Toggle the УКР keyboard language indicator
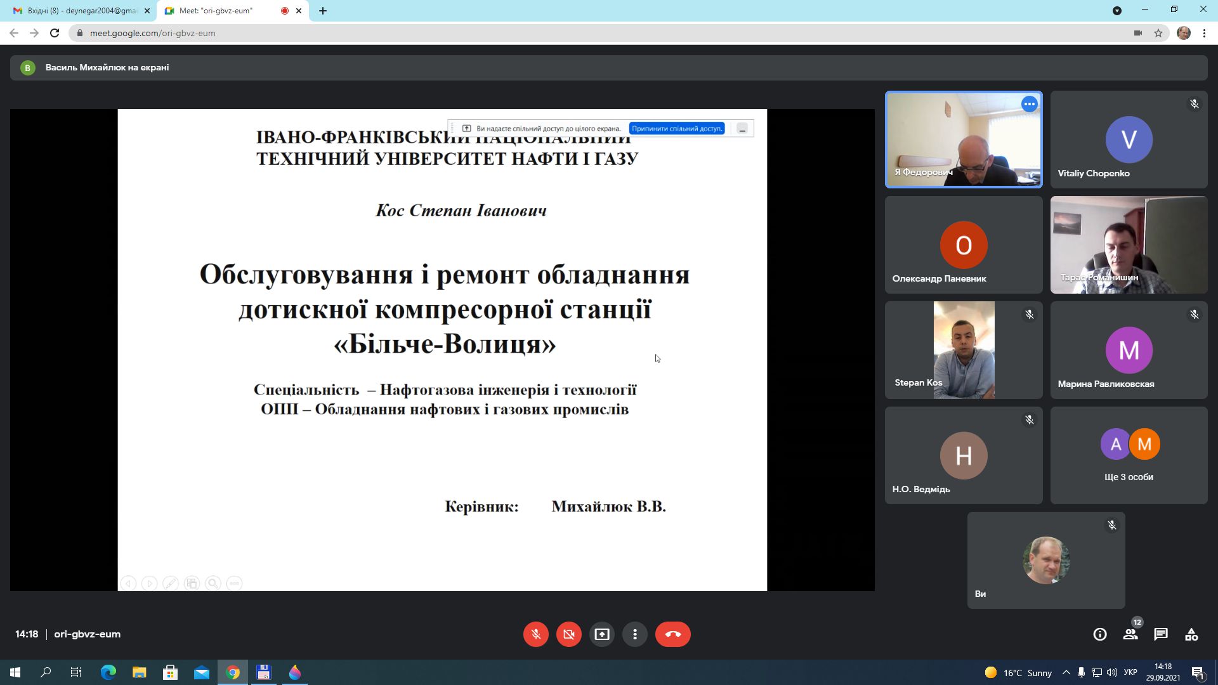1218x685 pixels. 1130,672
